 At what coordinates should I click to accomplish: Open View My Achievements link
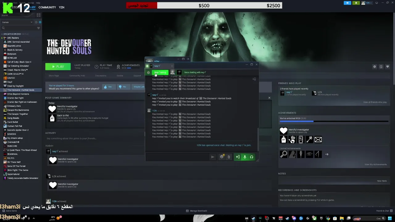pos(376,164)
